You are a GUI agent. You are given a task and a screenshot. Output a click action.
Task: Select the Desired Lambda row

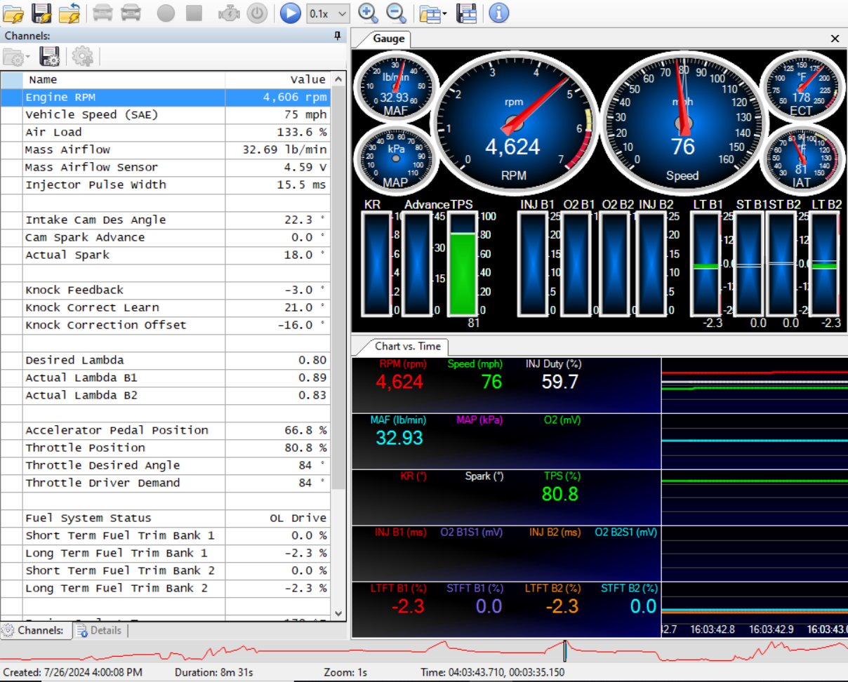(166, 361)
